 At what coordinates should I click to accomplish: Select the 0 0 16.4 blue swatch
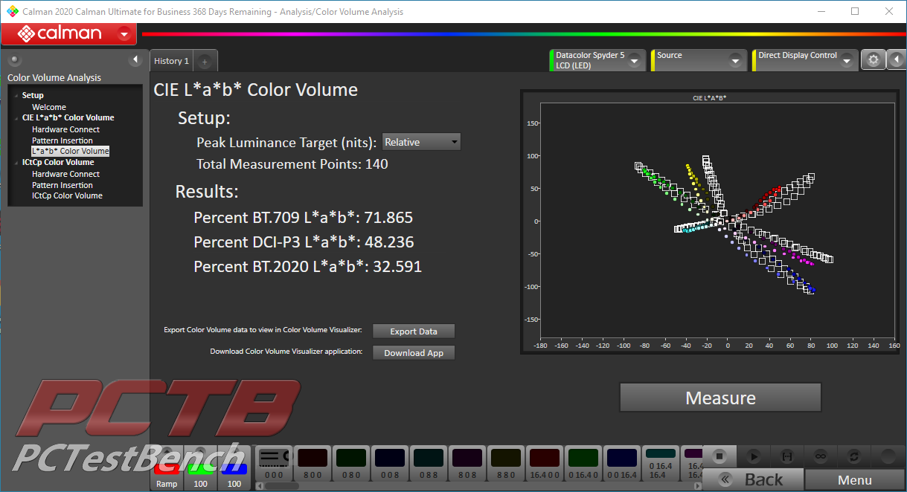click(x=621, y=464)
